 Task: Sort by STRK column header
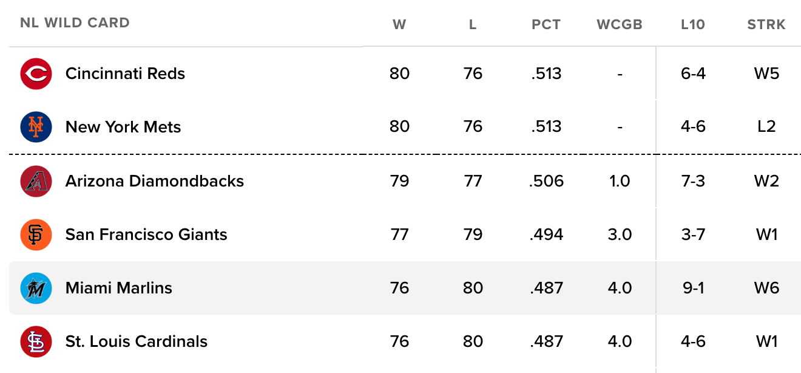(766, 25)
